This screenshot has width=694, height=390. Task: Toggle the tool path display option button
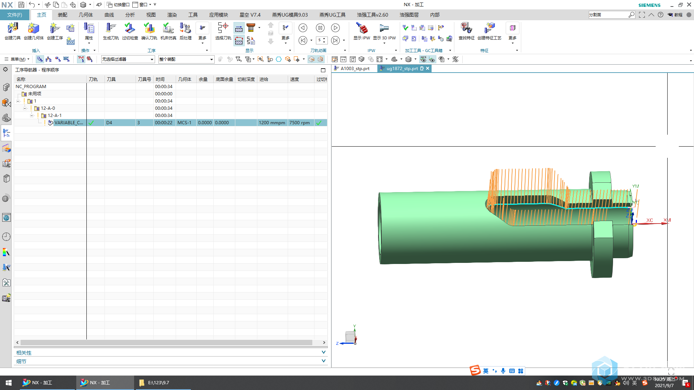click(x=239, y=28)
